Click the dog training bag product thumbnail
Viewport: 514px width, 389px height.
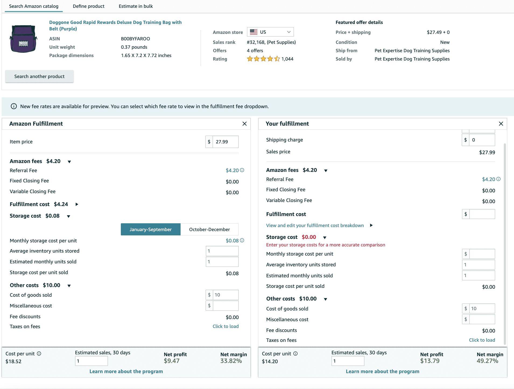(x=23, y=39)
